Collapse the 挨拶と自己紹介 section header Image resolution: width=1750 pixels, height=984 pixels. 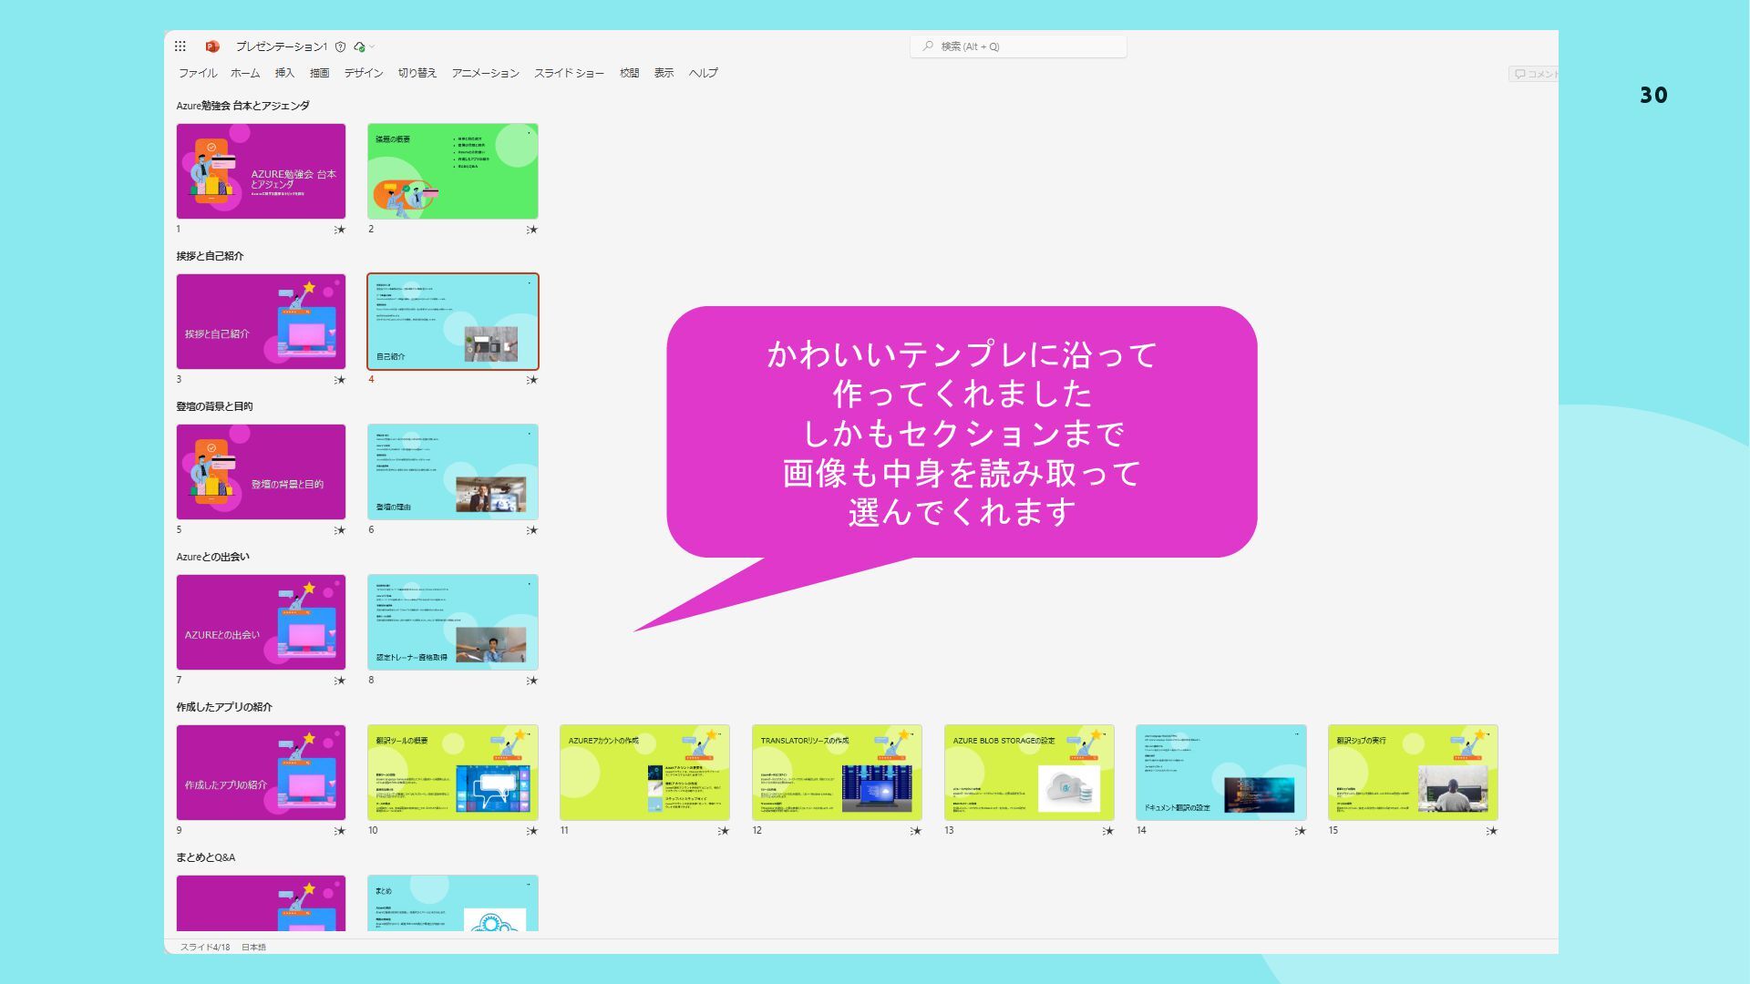(210, 256)
